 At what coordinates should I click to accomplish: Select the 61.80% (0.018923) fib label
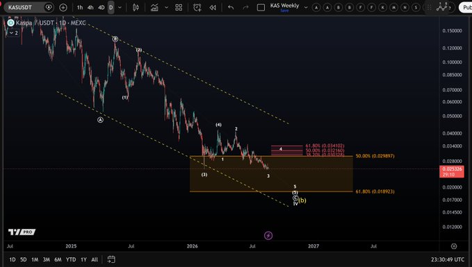coord(375,191)
